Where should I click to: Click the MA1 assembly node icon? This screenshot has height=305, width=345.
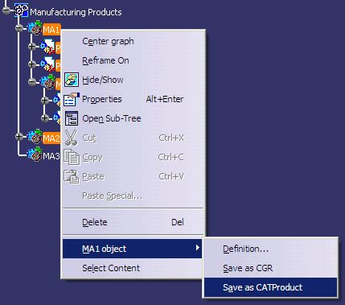tap(35, 28)
